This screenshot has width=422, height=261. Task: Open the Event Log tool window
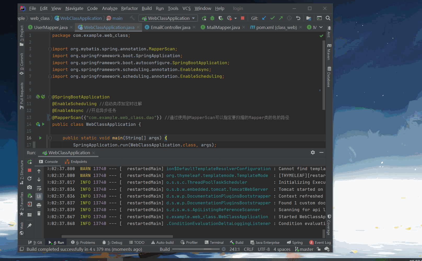click(320, 242)
